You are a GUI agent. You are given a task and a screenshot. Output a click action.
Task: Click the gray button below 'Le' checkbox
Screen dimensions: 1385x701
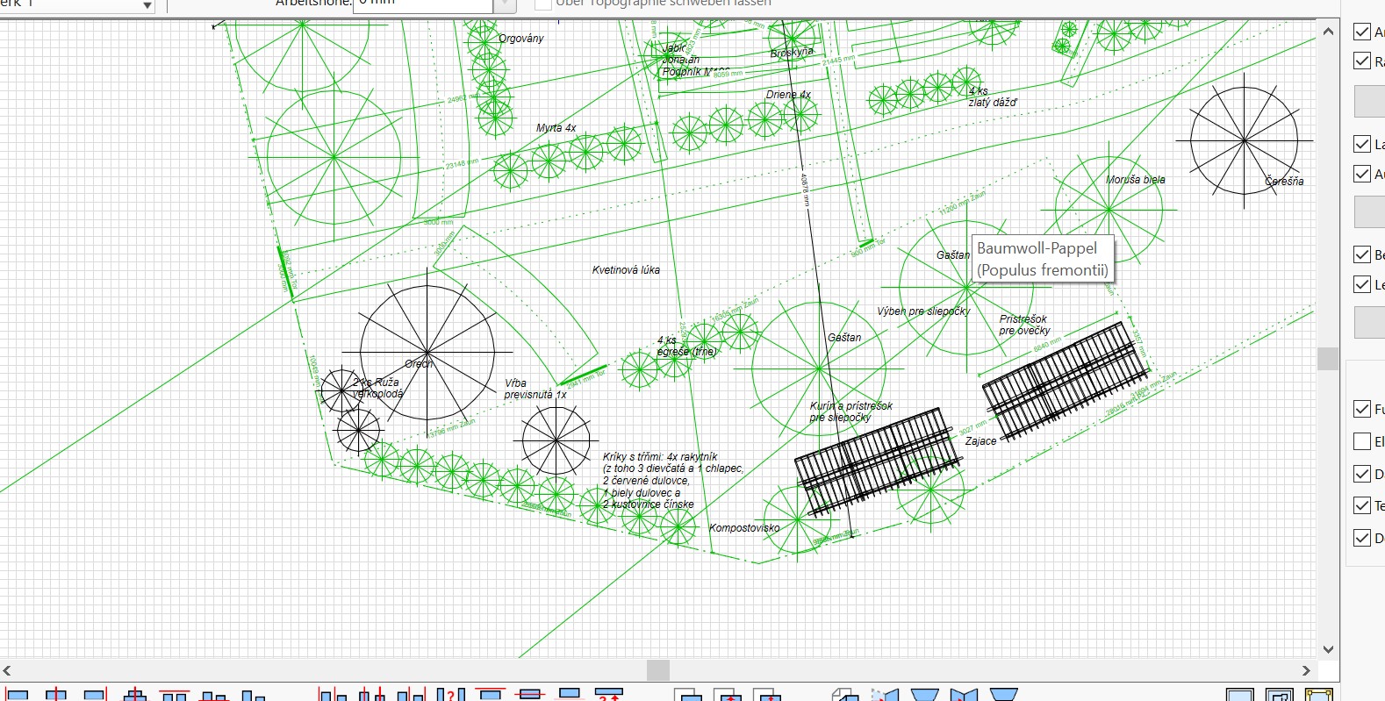1369,322
